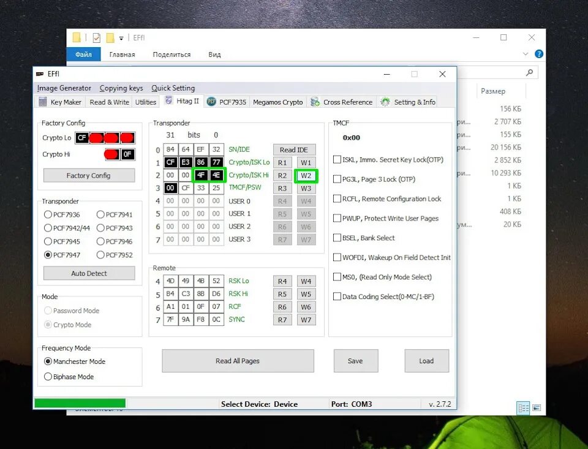Click the 4D byte in RSK Lo row
The width and height of the screenshot is (588, 449).
(170, 281)
